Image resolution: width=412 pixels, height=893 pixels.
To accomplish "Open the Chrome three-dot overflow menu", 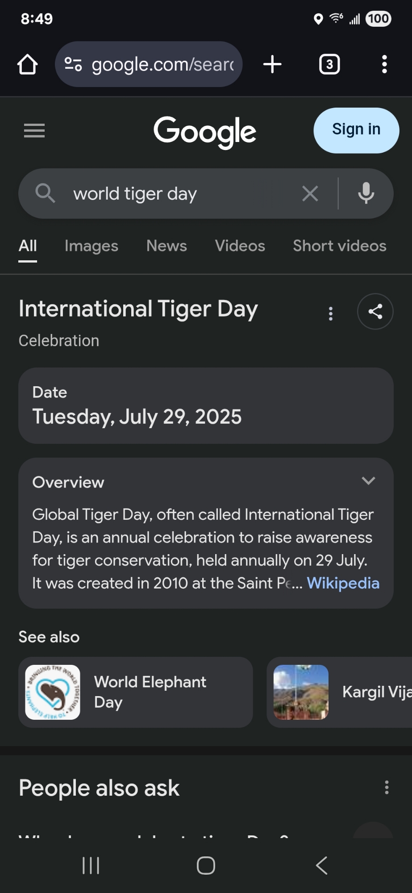I will (384, 64).
